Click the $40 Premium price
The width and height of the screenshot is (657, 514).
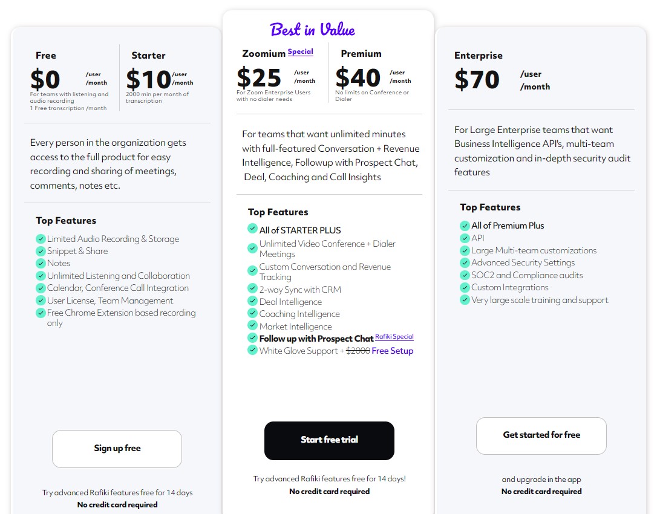(358, 78)
